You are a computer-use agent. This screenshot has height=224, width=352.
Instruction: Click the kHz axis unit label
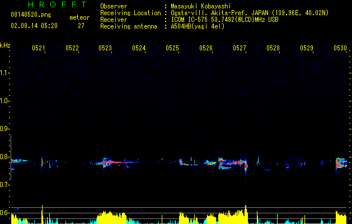coord(5,45)
